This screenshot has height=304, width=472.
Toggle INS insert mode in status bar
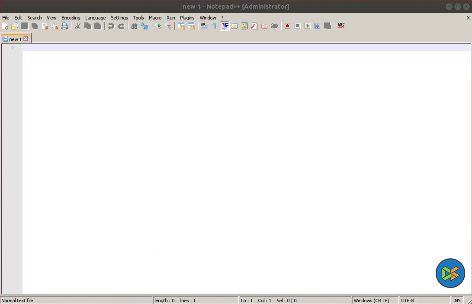click(456, 300)
